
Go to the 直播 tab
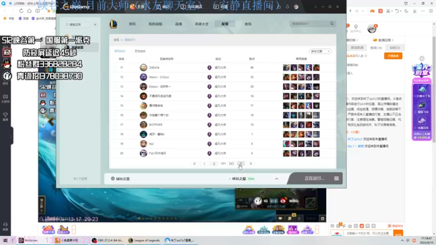click(x=179, y=24)
